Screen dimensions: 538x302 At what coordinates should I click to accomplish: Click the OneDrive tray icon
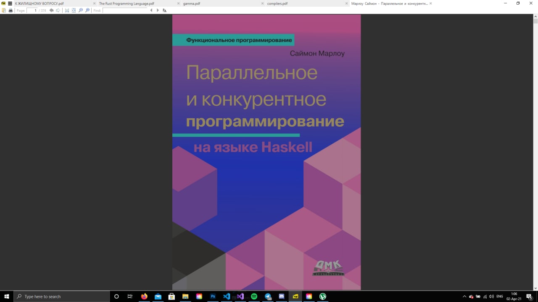pyautogui.click(x=471, y=297)
